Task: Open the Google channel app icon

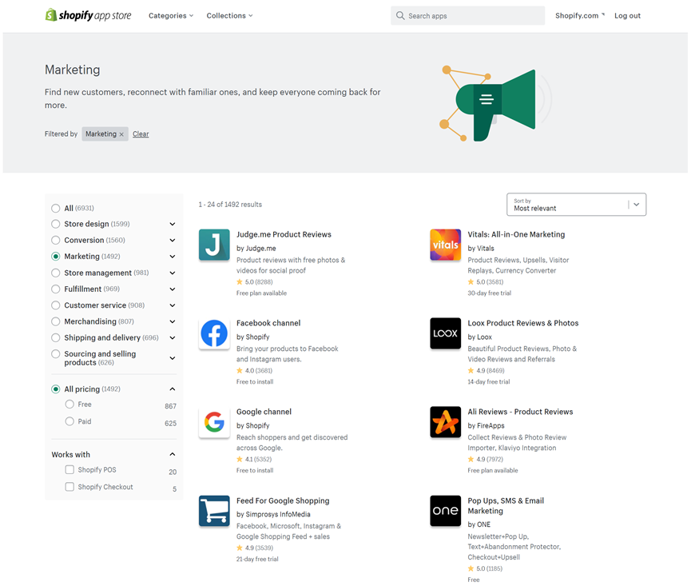Action: click(214, 422)
